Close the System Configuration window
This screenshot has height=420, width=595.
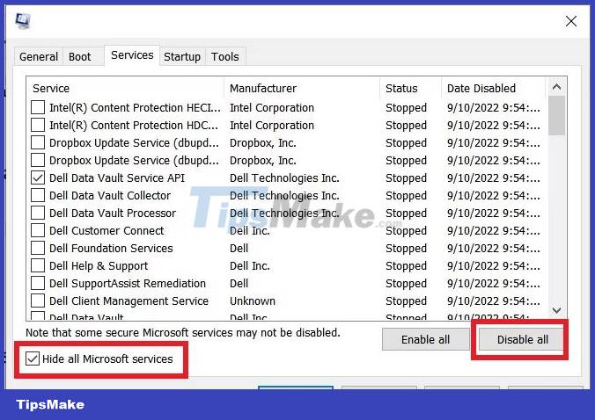click(570, 21)
